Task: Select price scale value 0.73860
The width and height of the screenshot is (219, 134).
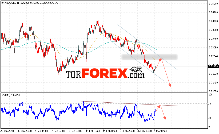Action: 213,30
